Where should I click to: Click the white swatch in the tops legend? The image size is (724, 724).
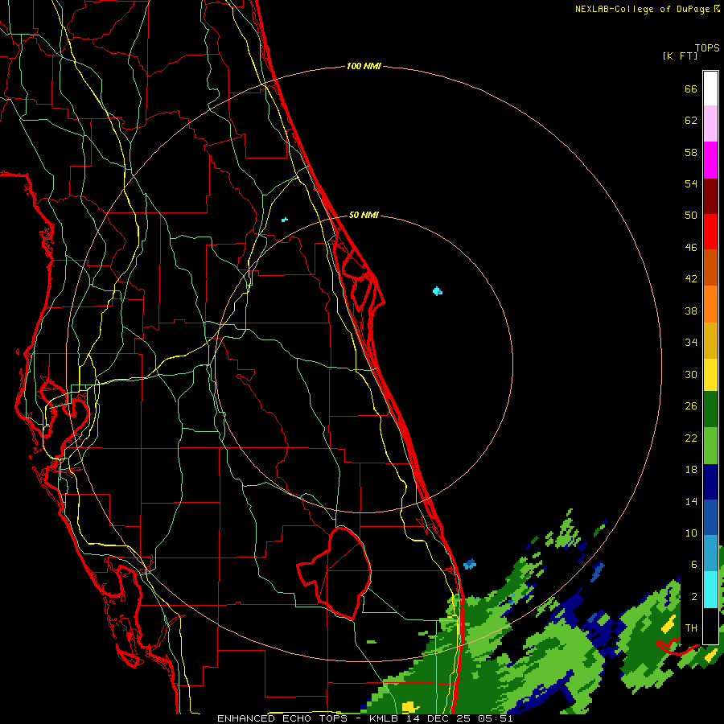(x=710, y=88)
